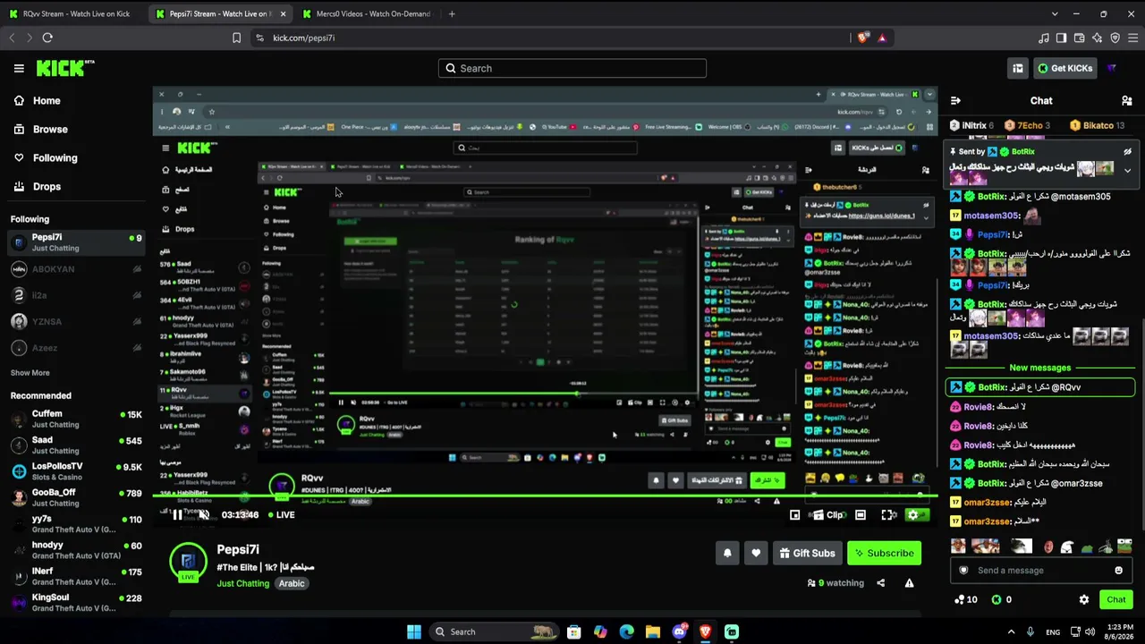Open taskbar volume control
The image size is (1145, 644).
pyautogui.click(x=1090, y=631)
